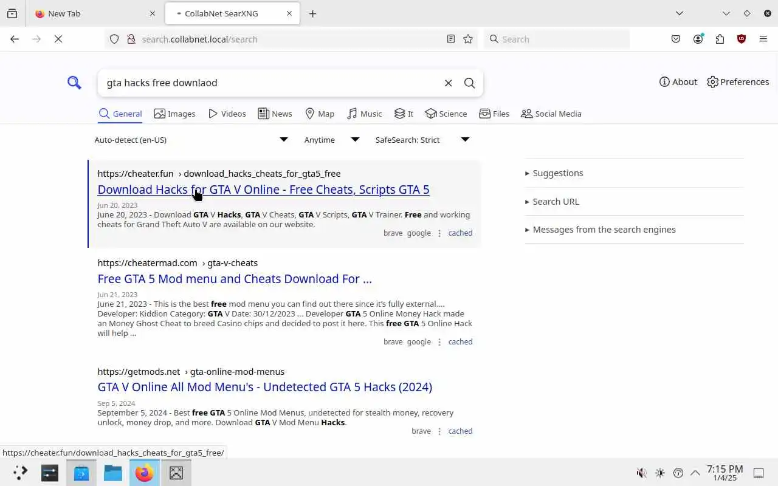This screenshot has height=486, width=778.
Task: Click the three-dot menu on getmods.net result
Action: tap(439, 431)
